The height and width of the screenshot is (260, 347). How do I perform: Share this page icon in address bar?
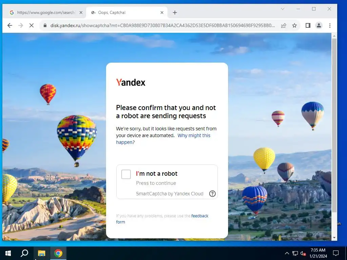click(x=284, y=25)
